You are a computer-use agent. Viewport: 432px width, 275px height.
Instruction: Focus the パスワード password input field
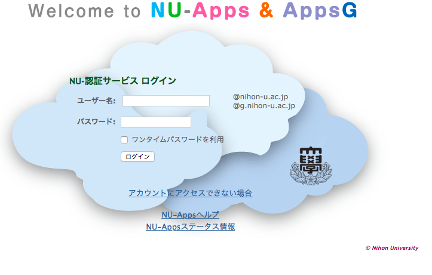click(x=156, y=122)
